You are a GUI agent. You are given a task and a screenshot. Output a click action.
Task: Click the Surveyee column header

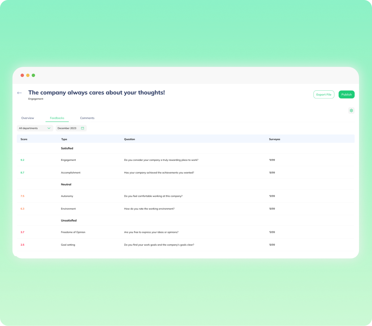[274, 139]
